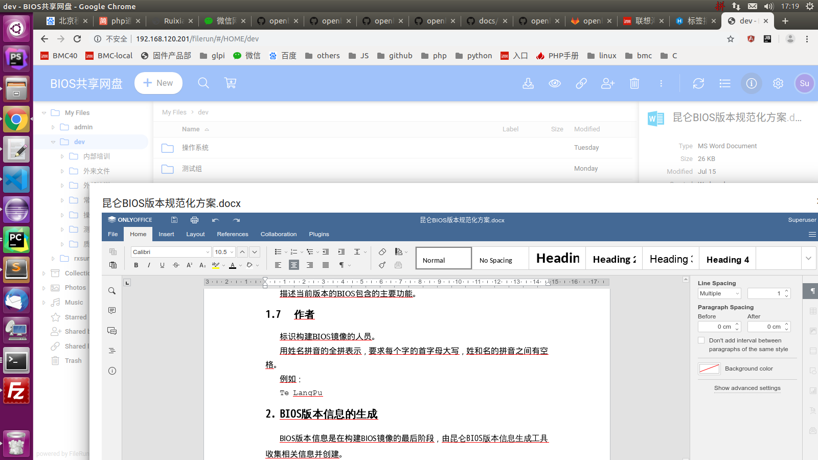Toggle bold formatting
The height and width of the screenshot is (460, 818).
pos(136,265)
